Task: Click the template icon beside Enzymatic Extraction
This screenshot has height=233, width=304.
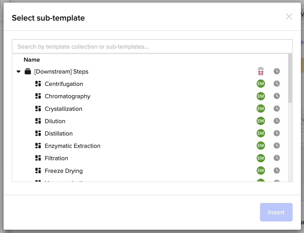Action: coord(38,146)
